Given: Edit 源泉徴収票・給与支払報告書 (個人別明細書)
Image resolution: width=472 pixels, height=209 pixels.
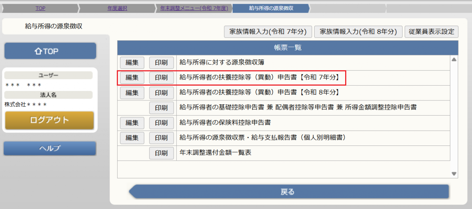Looking at the screenshot, I should click(x=132, y=138).
